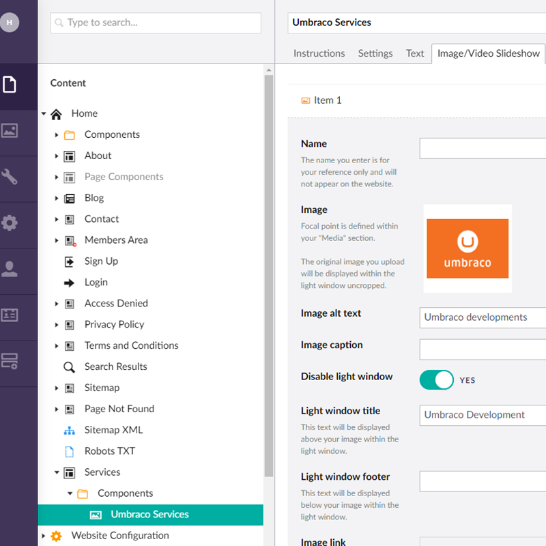
Task: Click the Image caption field
Action: 483,349
